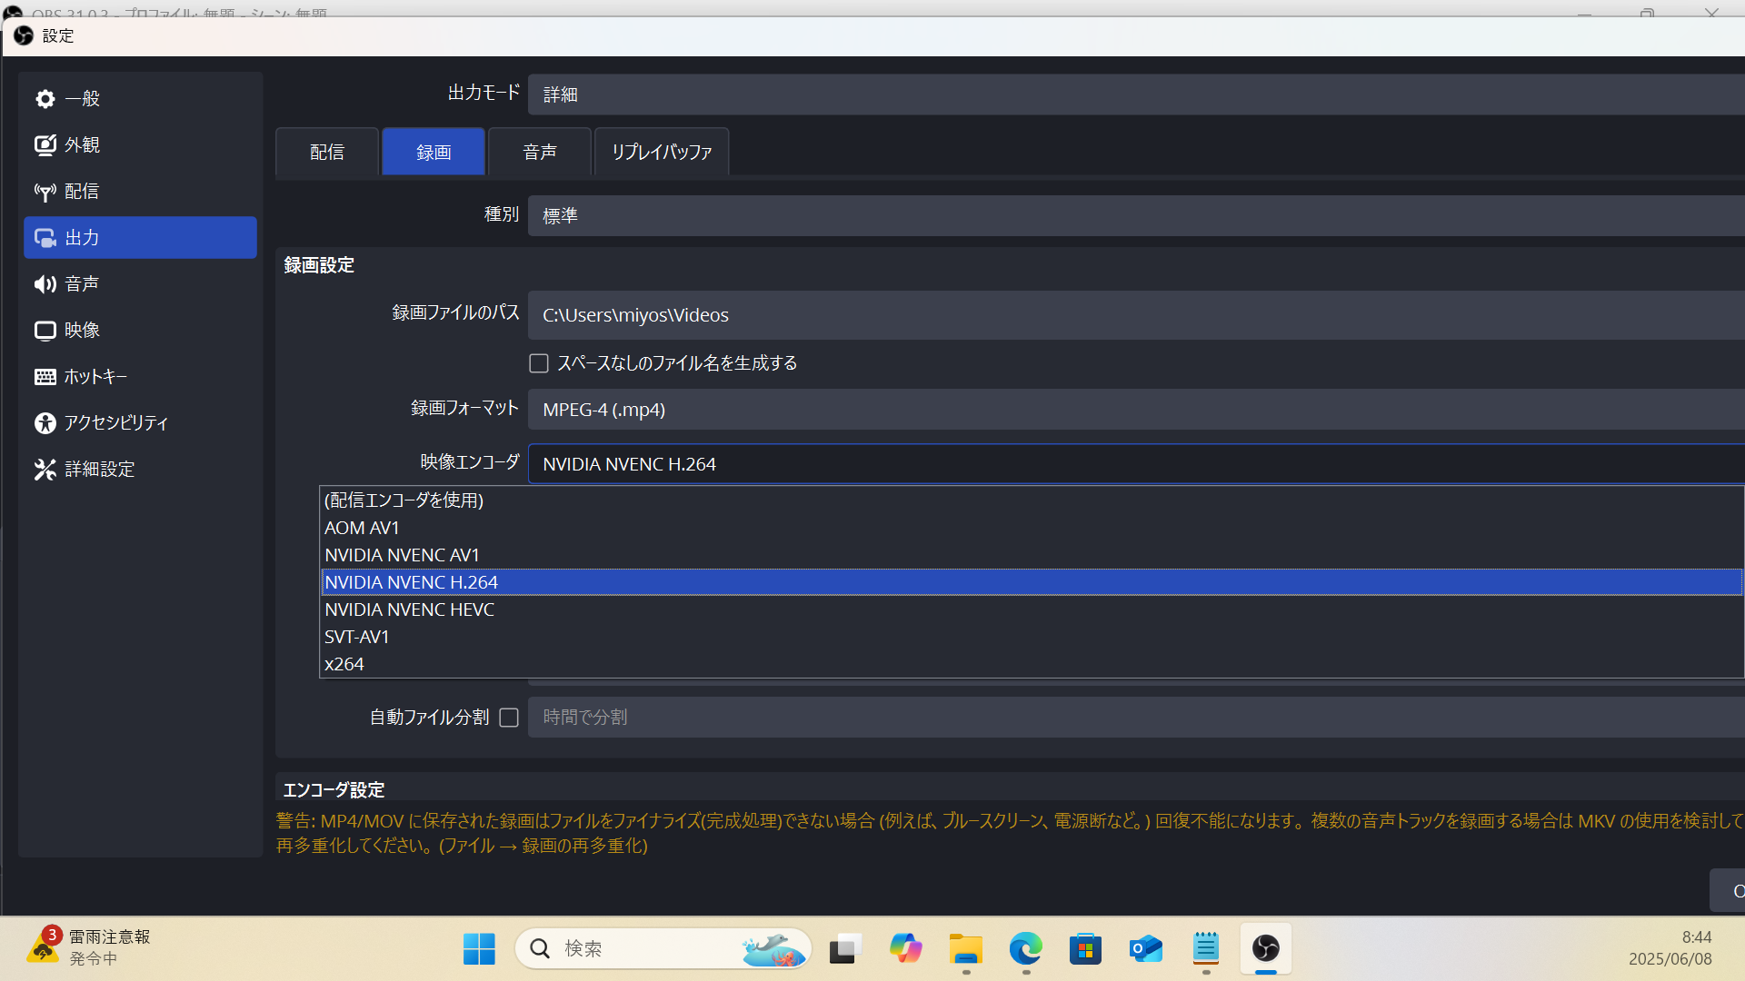The width and height of the screenshot is (1745, 981).
Task: Open the 録画フォーマット dropdown showing MPEG-4
Action: (1136, 410)
